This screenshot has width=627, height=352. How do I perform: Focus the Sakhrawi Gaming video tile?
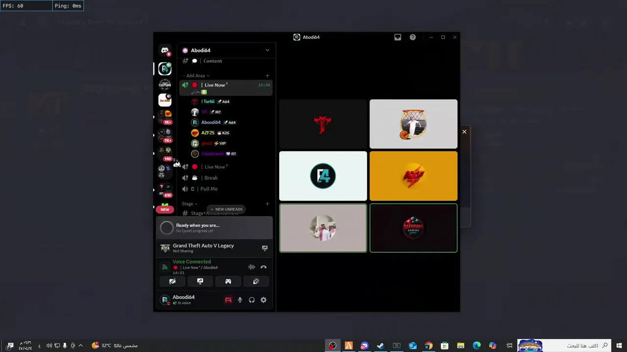click(x=413, y=228)
